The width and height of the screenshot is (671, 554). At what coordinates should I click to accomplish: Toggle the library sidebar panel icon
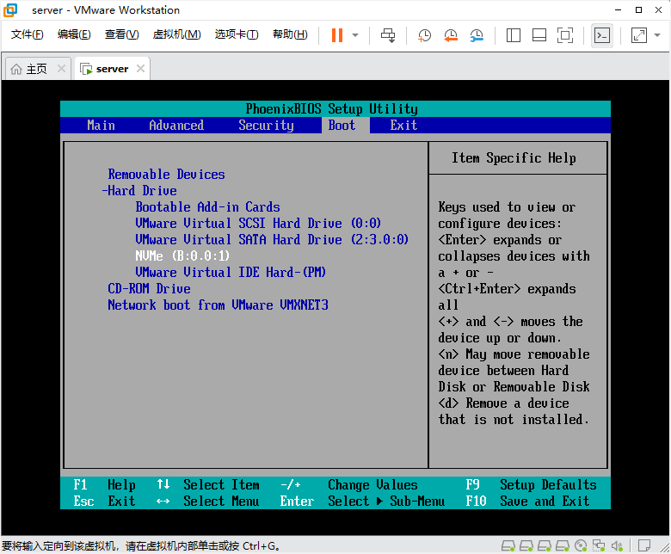(514, 35)
